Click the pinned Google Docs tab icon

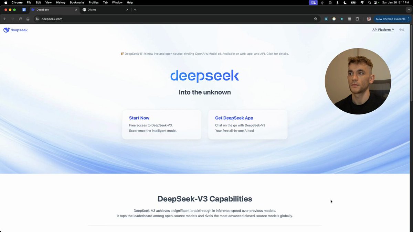24,10
